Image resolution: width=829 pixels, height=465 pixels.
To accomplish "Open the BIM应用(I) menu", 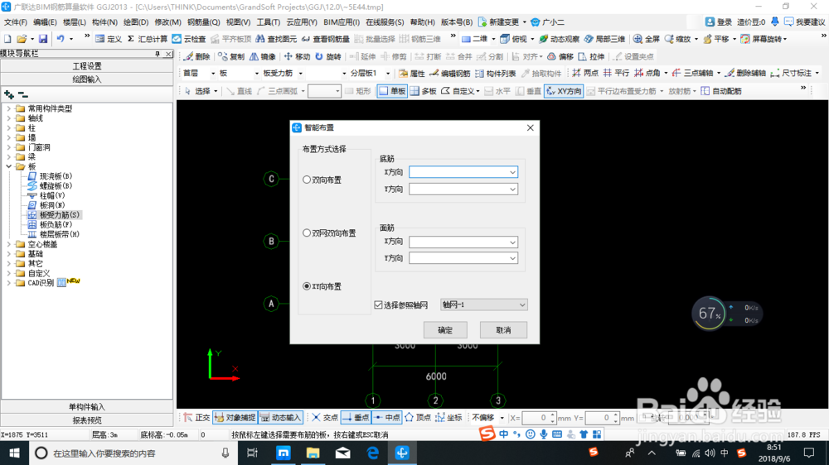I will tap(342, 22).
